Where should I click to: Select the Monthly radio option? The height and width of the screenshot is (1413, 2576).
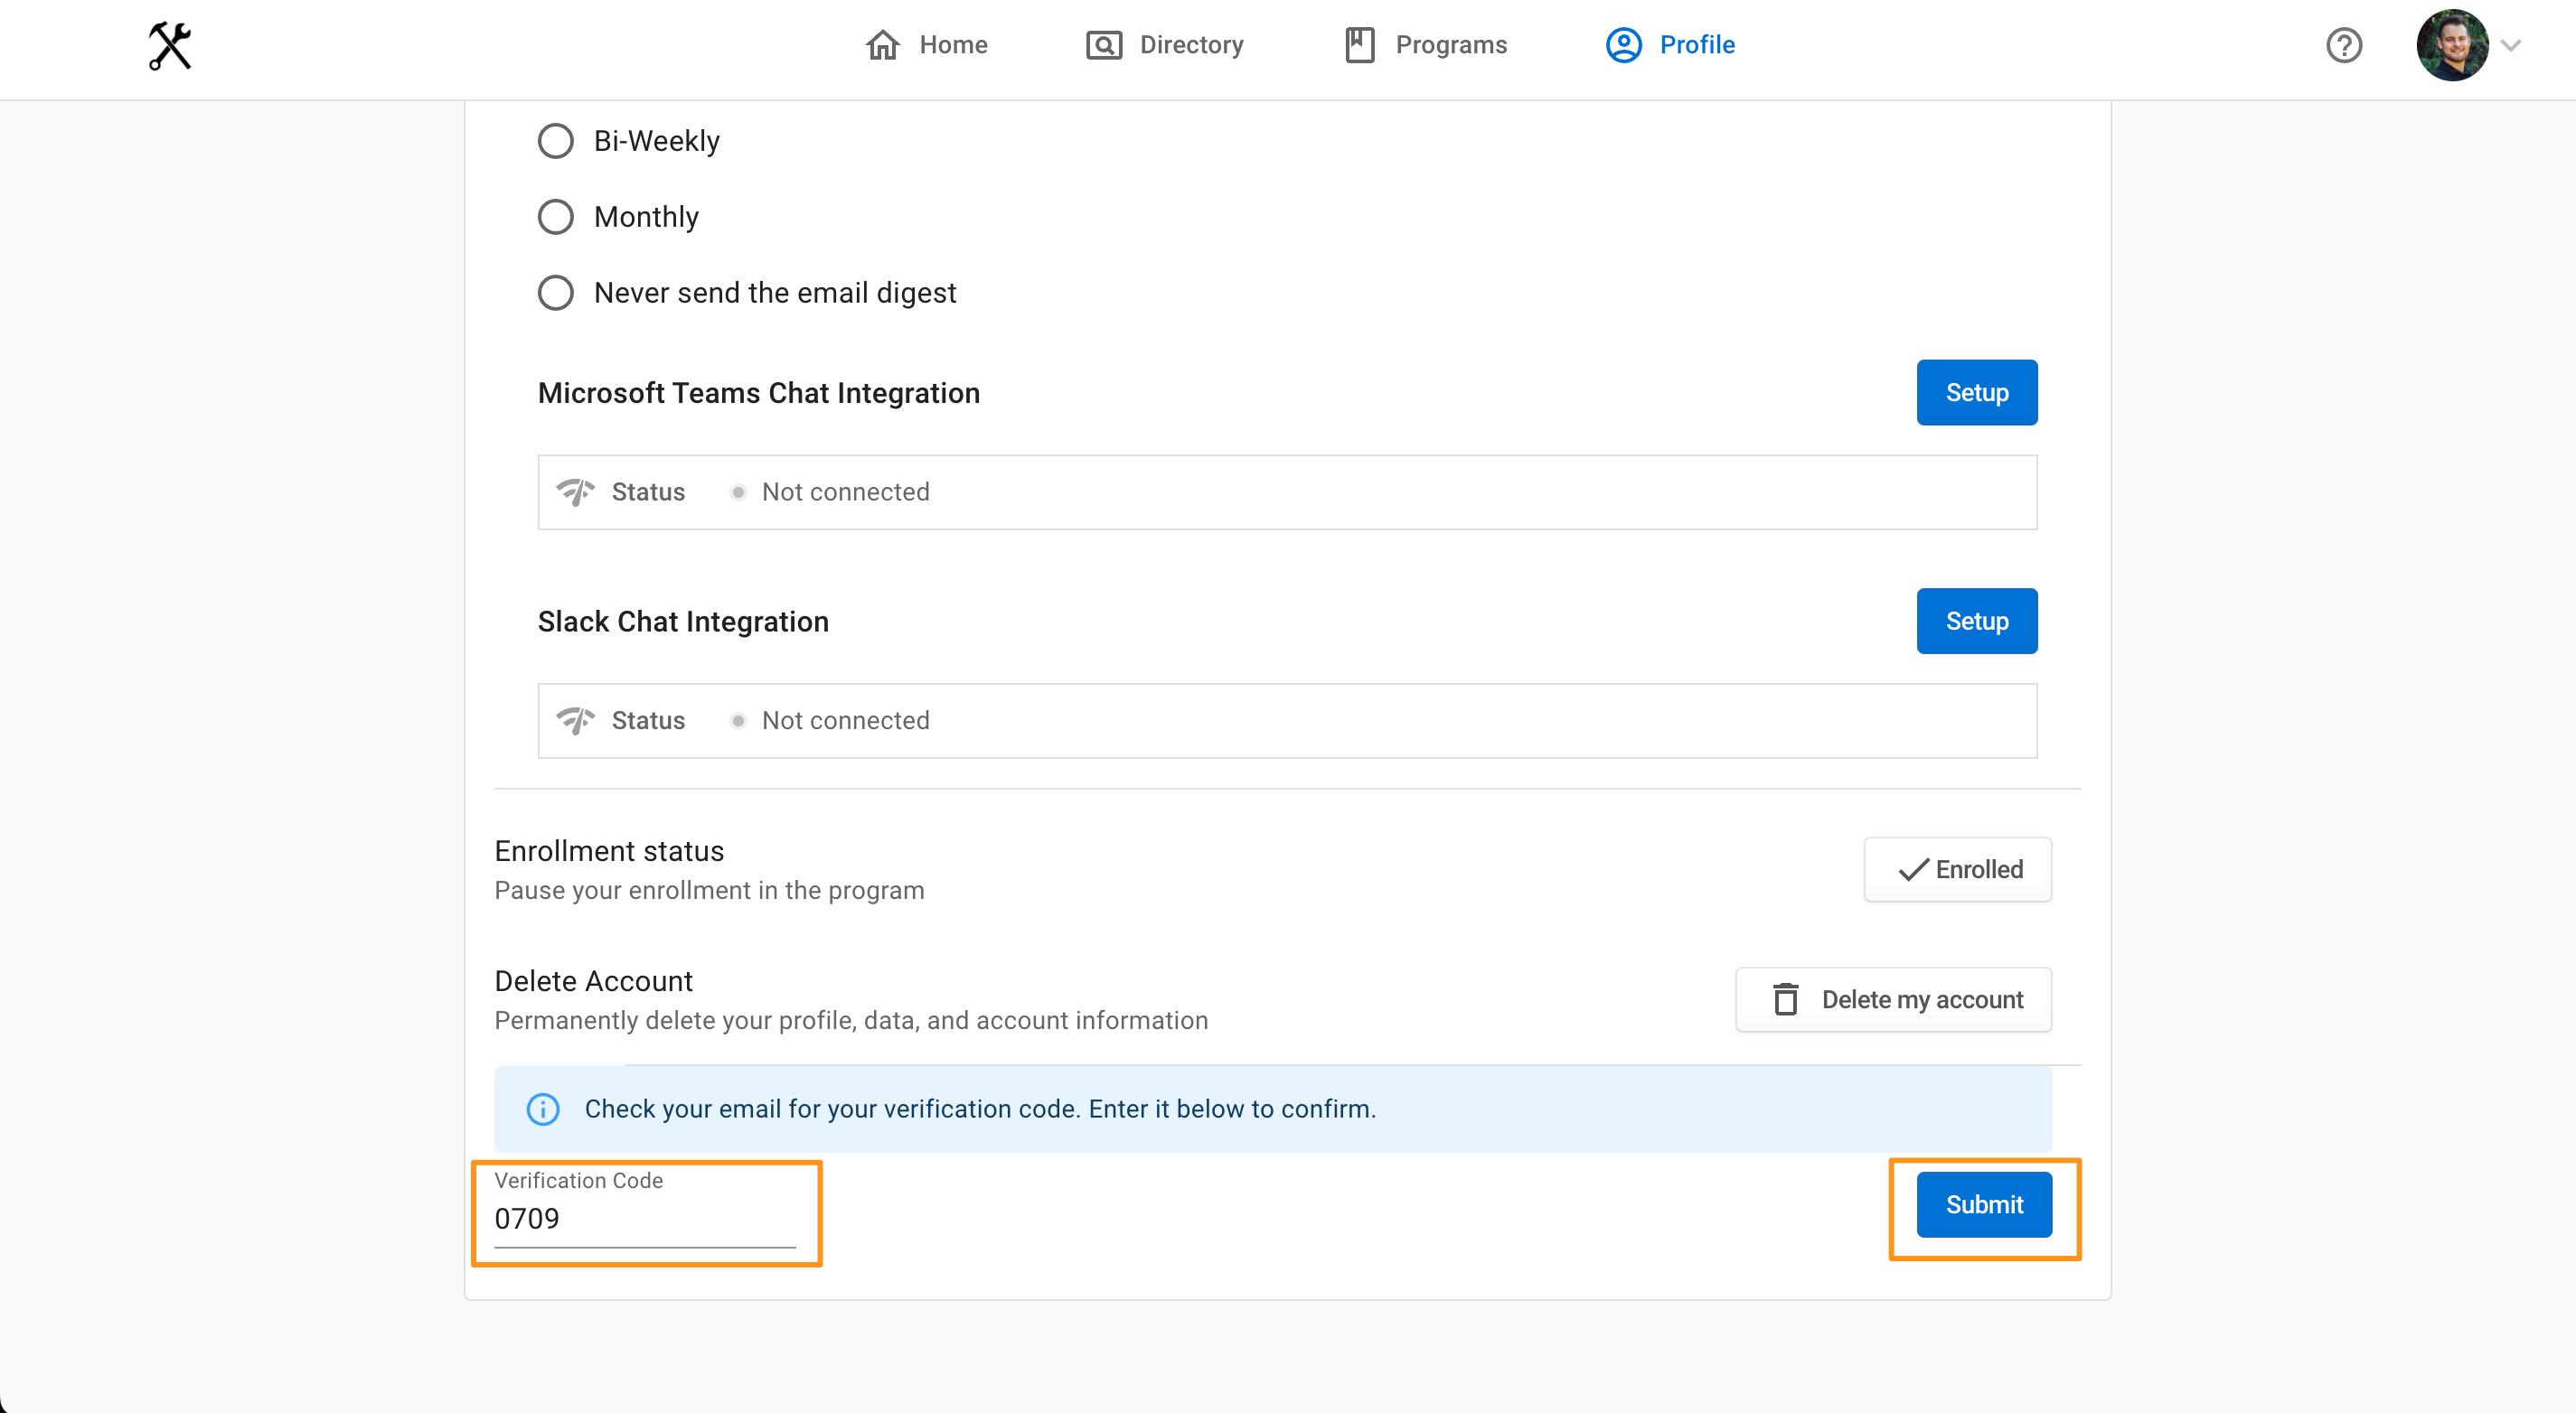tap(556, 217)
